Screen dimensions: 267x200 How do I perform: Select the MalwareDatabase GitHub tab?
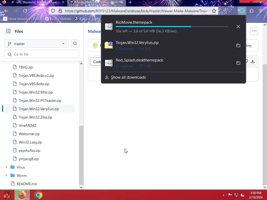click(x=96, y=2)
